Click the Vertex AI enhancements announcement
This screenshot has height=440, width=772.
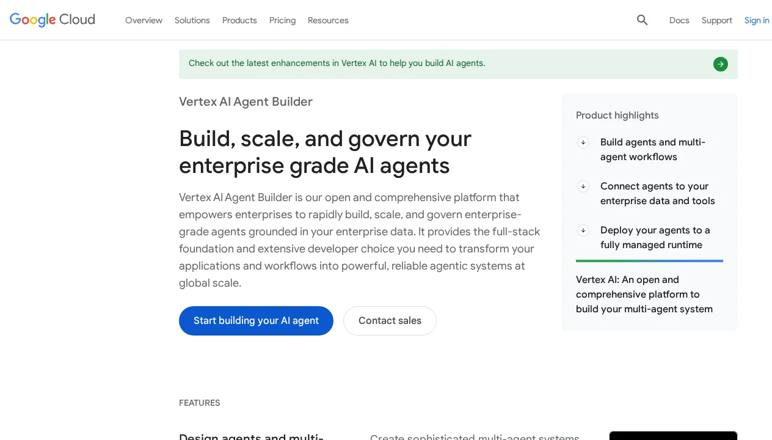click(337, 63)
